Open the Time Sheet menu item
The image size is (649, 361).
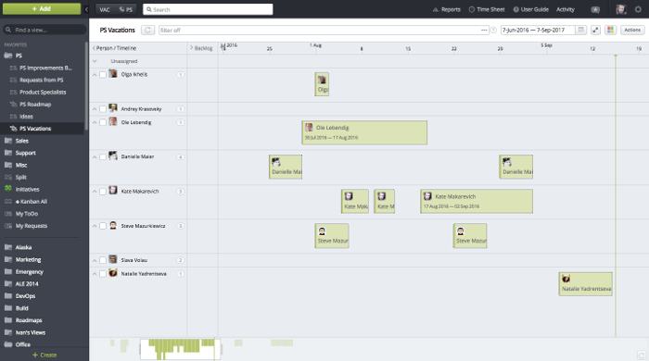487,9
